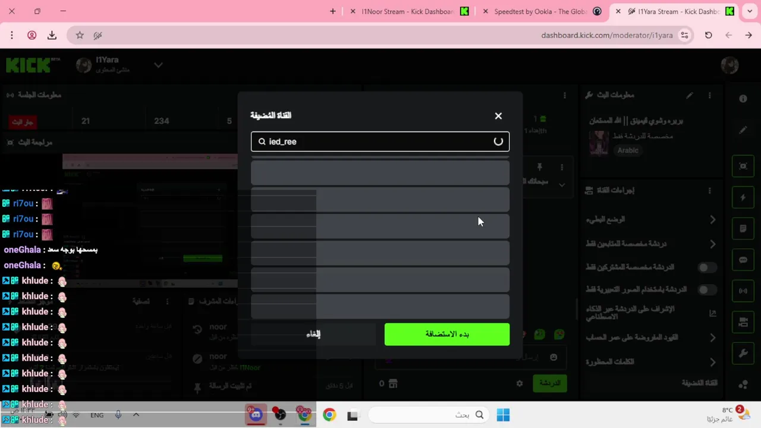The image size is (761, 428).
Task: Click the screen capture icon in right sidebar
Action: [x=743, y=166]
